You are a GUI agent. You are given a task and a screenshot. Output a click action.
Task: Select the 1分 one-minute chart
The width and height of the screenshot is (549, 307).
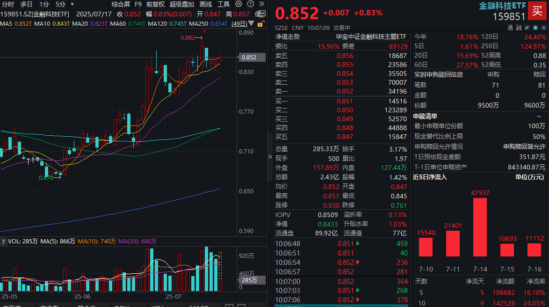point(44,4)
